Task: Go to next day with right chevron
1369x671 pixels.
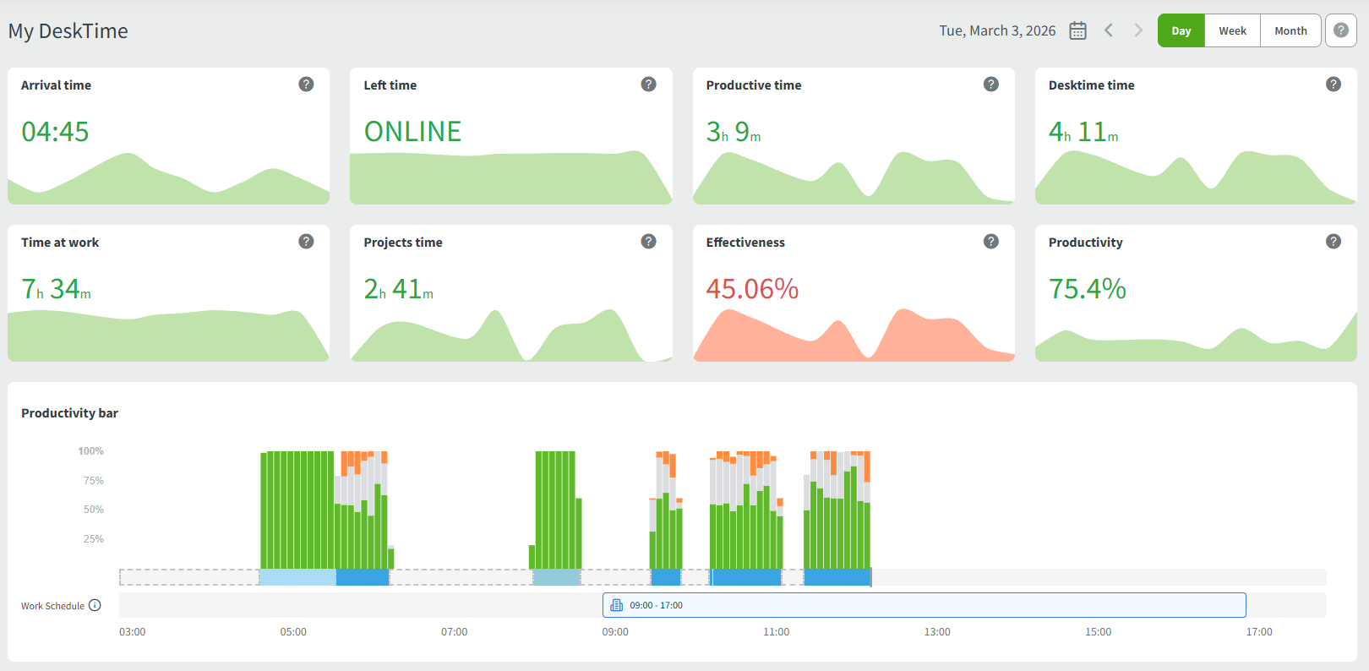Action: pos(1138,30)
